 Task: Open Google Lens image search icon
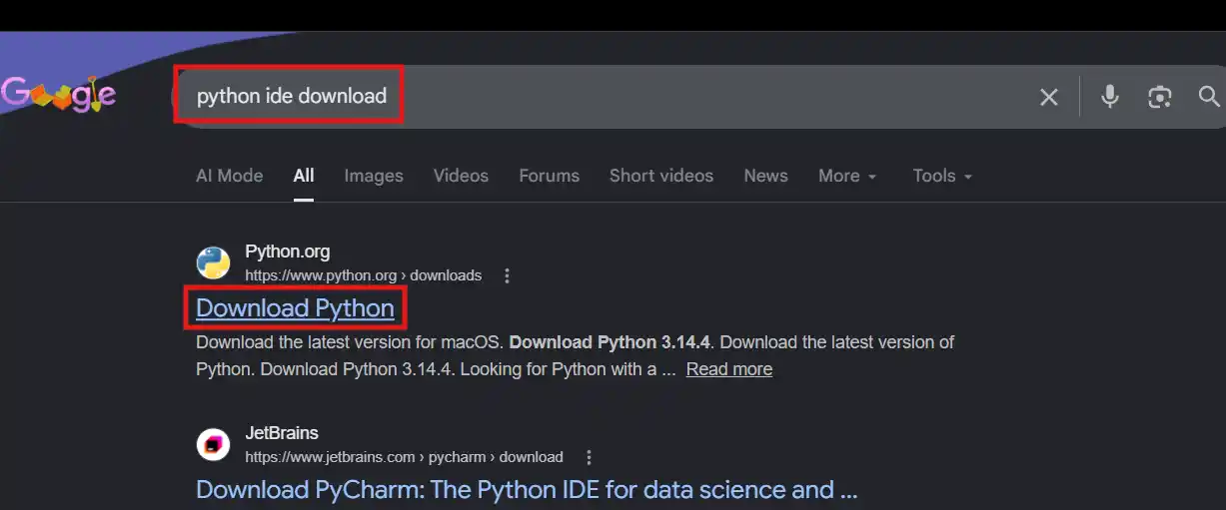[x=1159, y=97]
